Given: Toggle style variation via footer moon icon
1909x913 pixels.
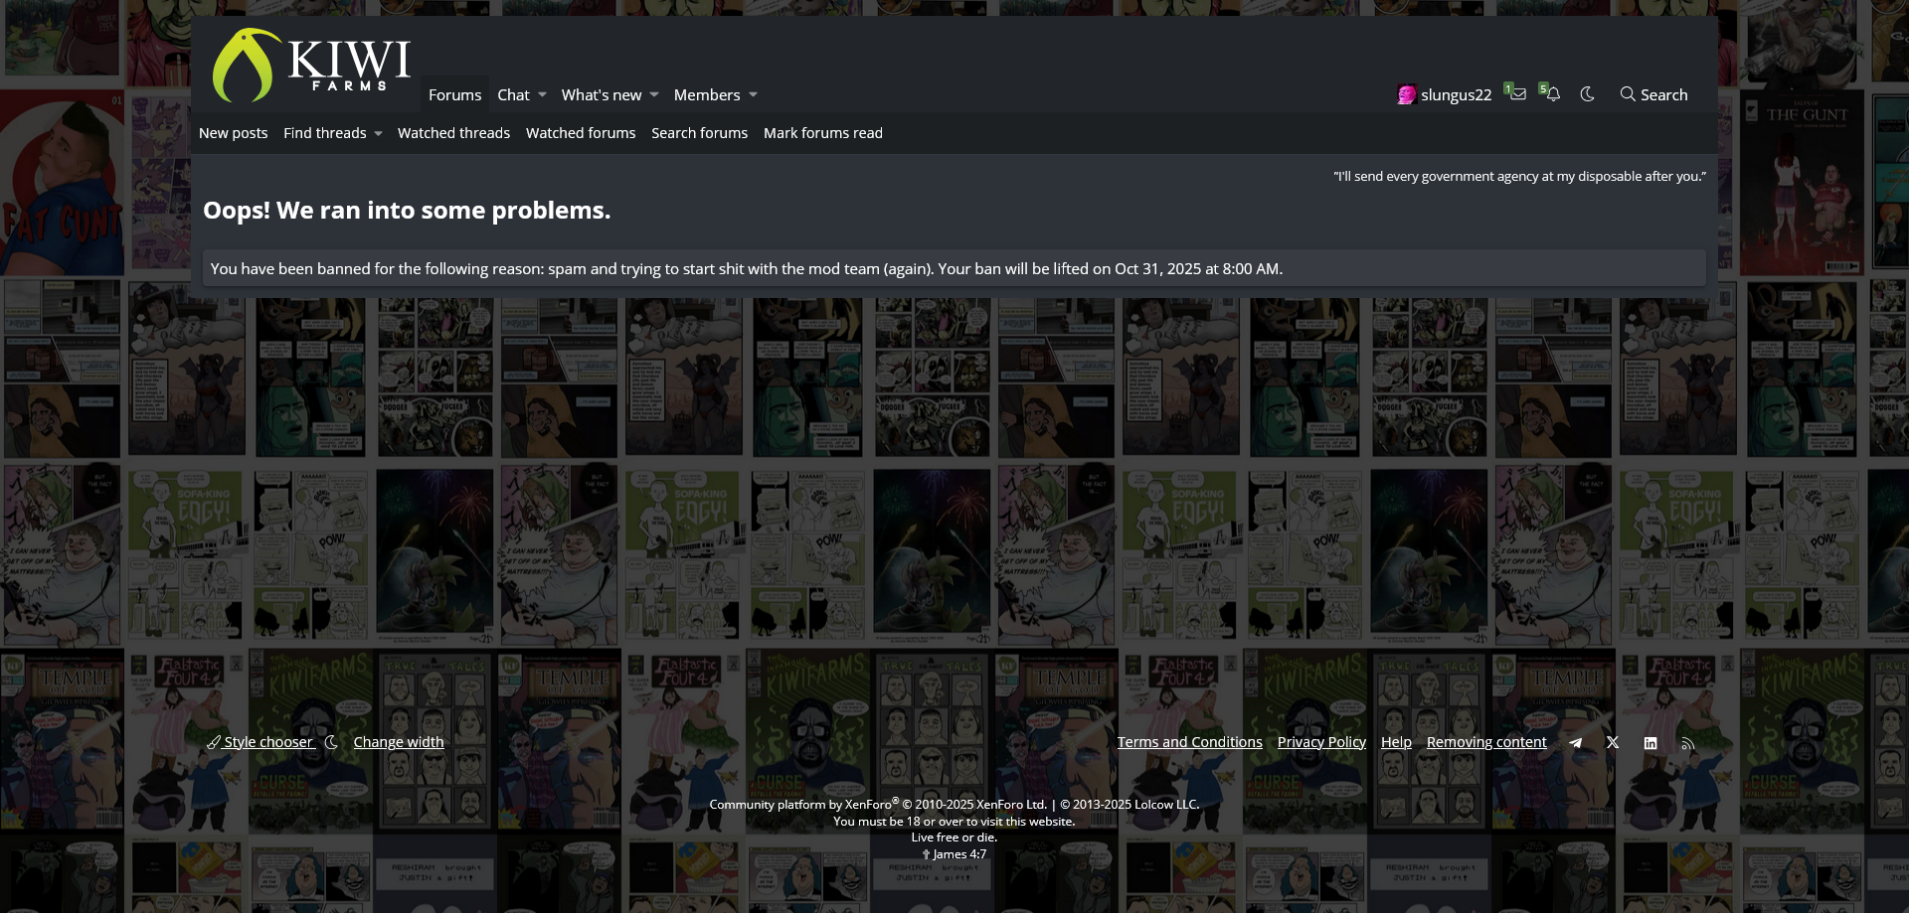Looking at the screenshot, I should 331,743.
